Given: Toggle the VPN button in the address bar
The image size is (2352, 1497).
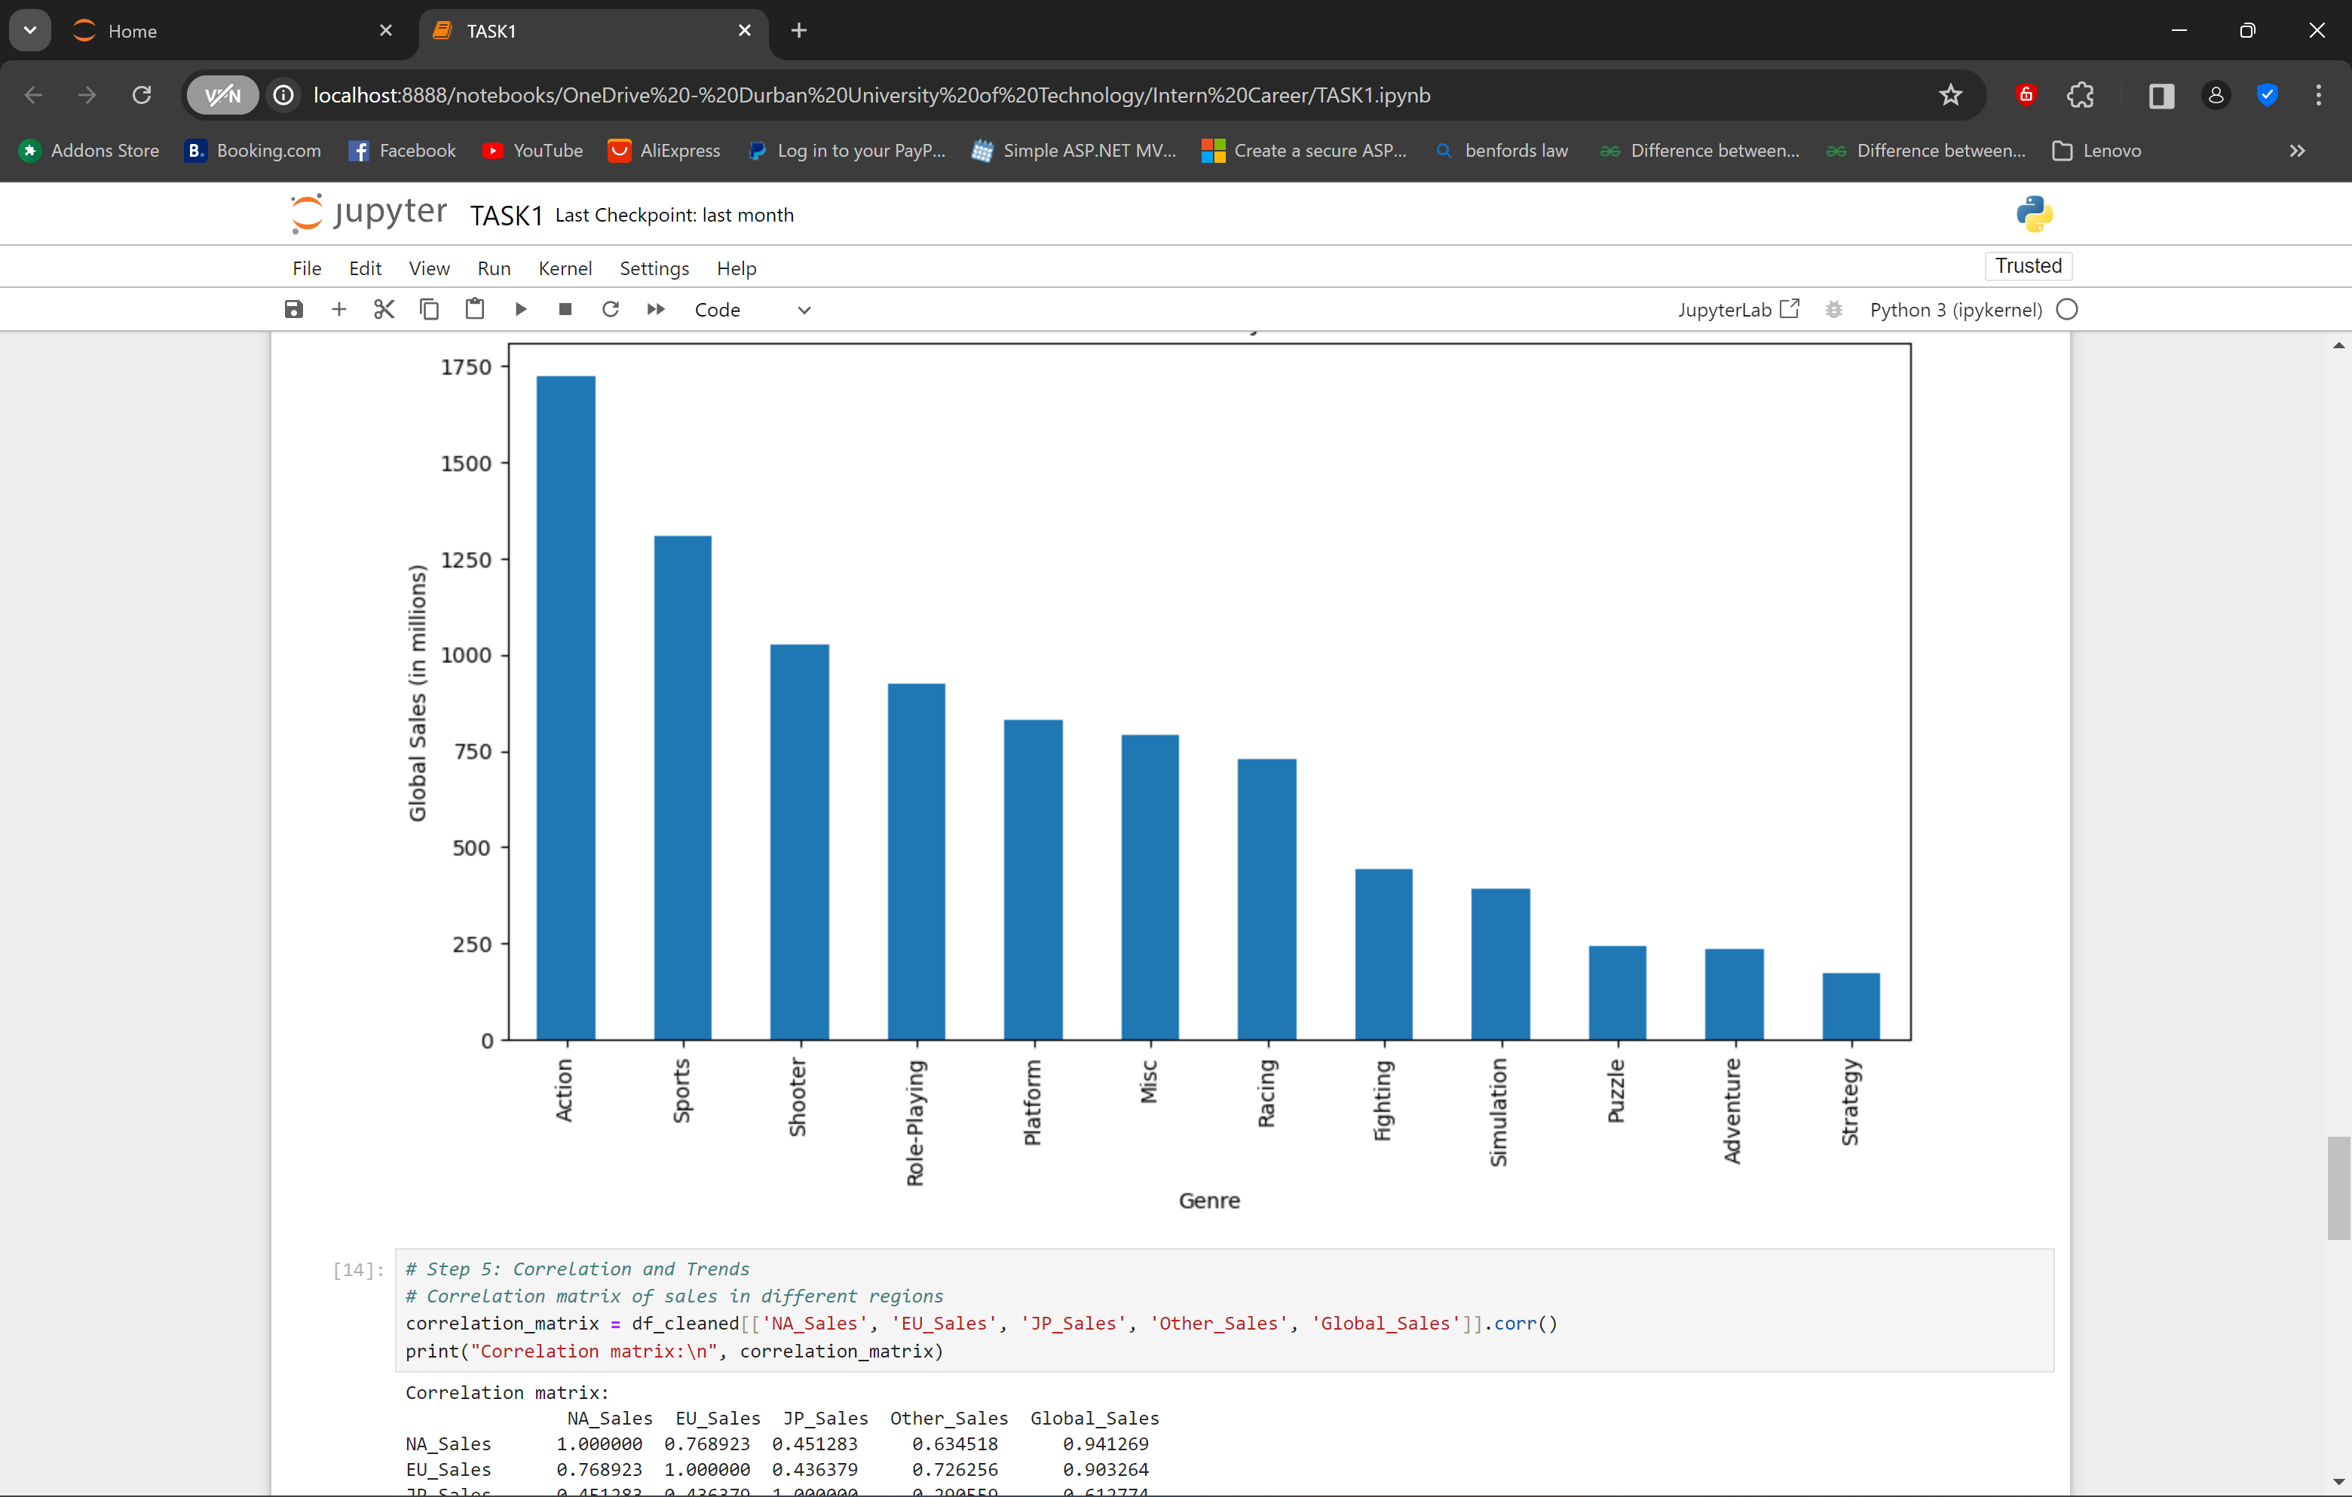Looking at the screenshot, I should pos(222,95).
